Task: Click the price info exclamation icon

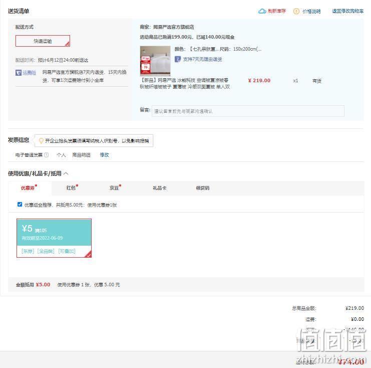Action: pyautogui.click(x=296, y=12)
